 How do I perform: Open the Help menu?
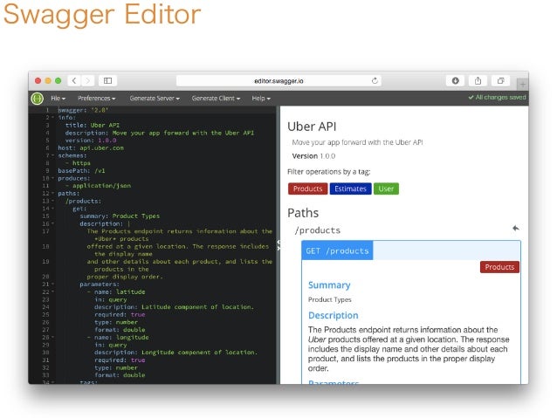click(261, 99)
